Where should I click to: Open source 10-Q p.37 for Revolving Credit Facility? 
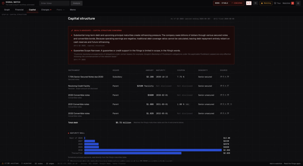(224, 86)
